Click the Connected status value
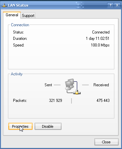This screenshot has width=122, height=149. 101,32
